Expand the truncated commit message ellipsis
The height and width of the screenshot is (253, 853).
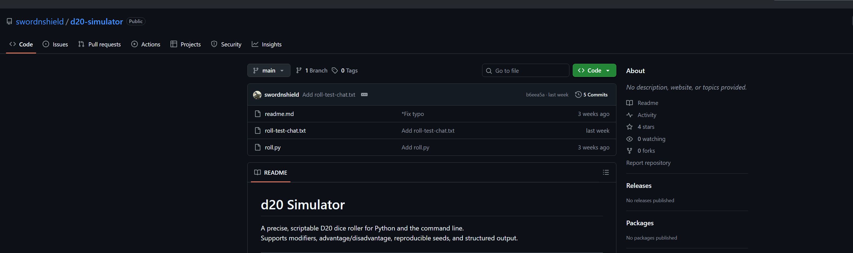tap(364, 94)
